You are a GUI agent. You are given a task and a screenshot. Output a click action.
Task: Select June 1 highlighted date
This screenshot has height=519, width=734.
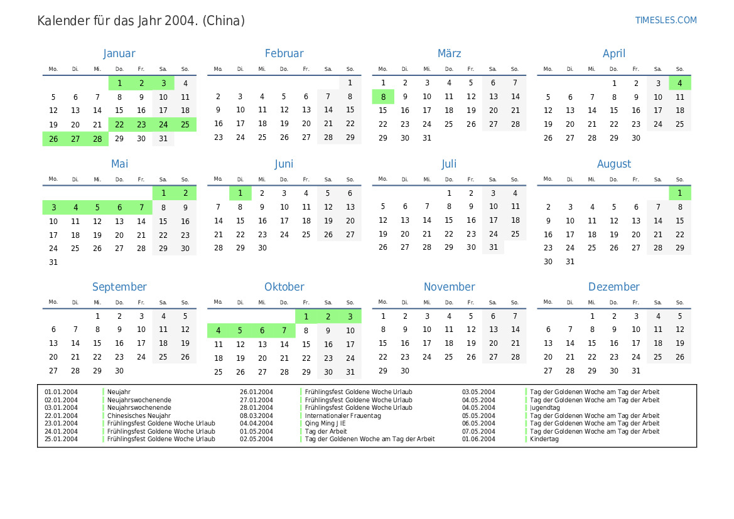point(240,193)
